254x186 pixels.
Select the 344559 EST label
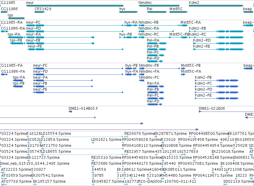(99, 170)
